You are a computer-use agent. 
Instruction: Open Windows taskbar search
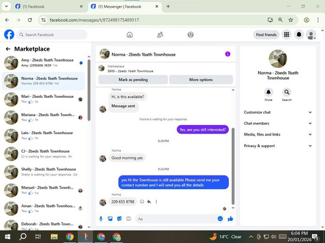[23, 237]
